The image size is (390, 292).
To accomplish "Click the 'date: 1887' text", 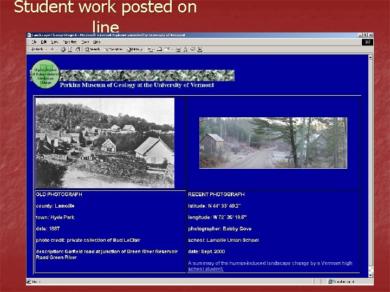I will point(48,229).
